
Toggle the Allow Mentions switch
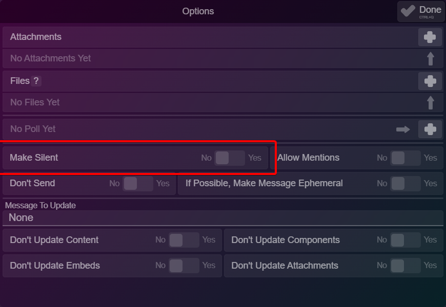(406, 158)
